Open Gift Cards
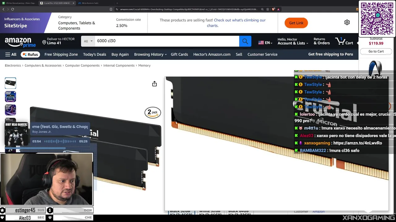Viewport: 396px width, 222px height. pos(179,54)
